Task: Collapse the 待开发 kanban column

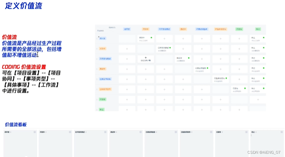Action: click(35, 132)
